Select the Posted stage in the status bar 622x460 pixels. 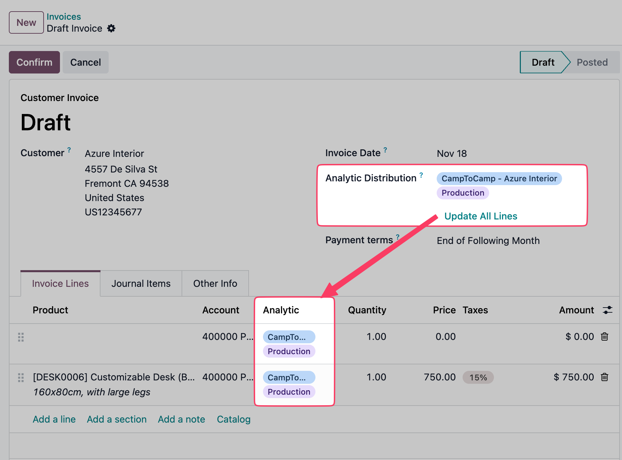point(592,62)
